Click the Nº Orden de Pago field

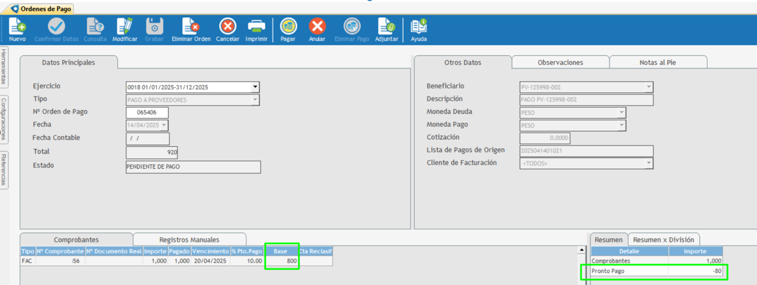pyautogui.click(x=147, y=113)
